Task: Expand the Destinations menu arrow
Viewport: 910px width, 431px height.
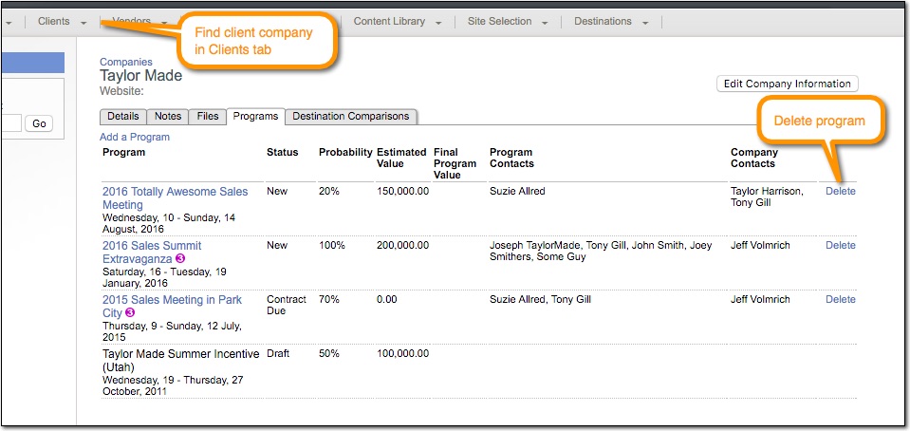Action: tap(645, 23)
